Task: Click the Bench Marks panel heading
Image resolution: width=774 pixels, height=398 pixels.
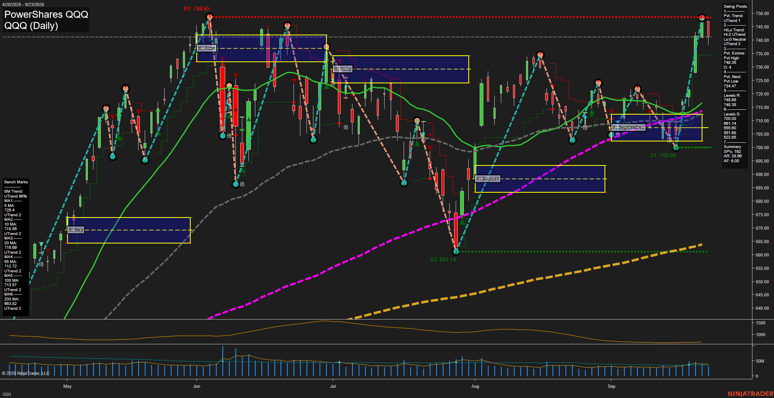Action: [x=16, y=182]
